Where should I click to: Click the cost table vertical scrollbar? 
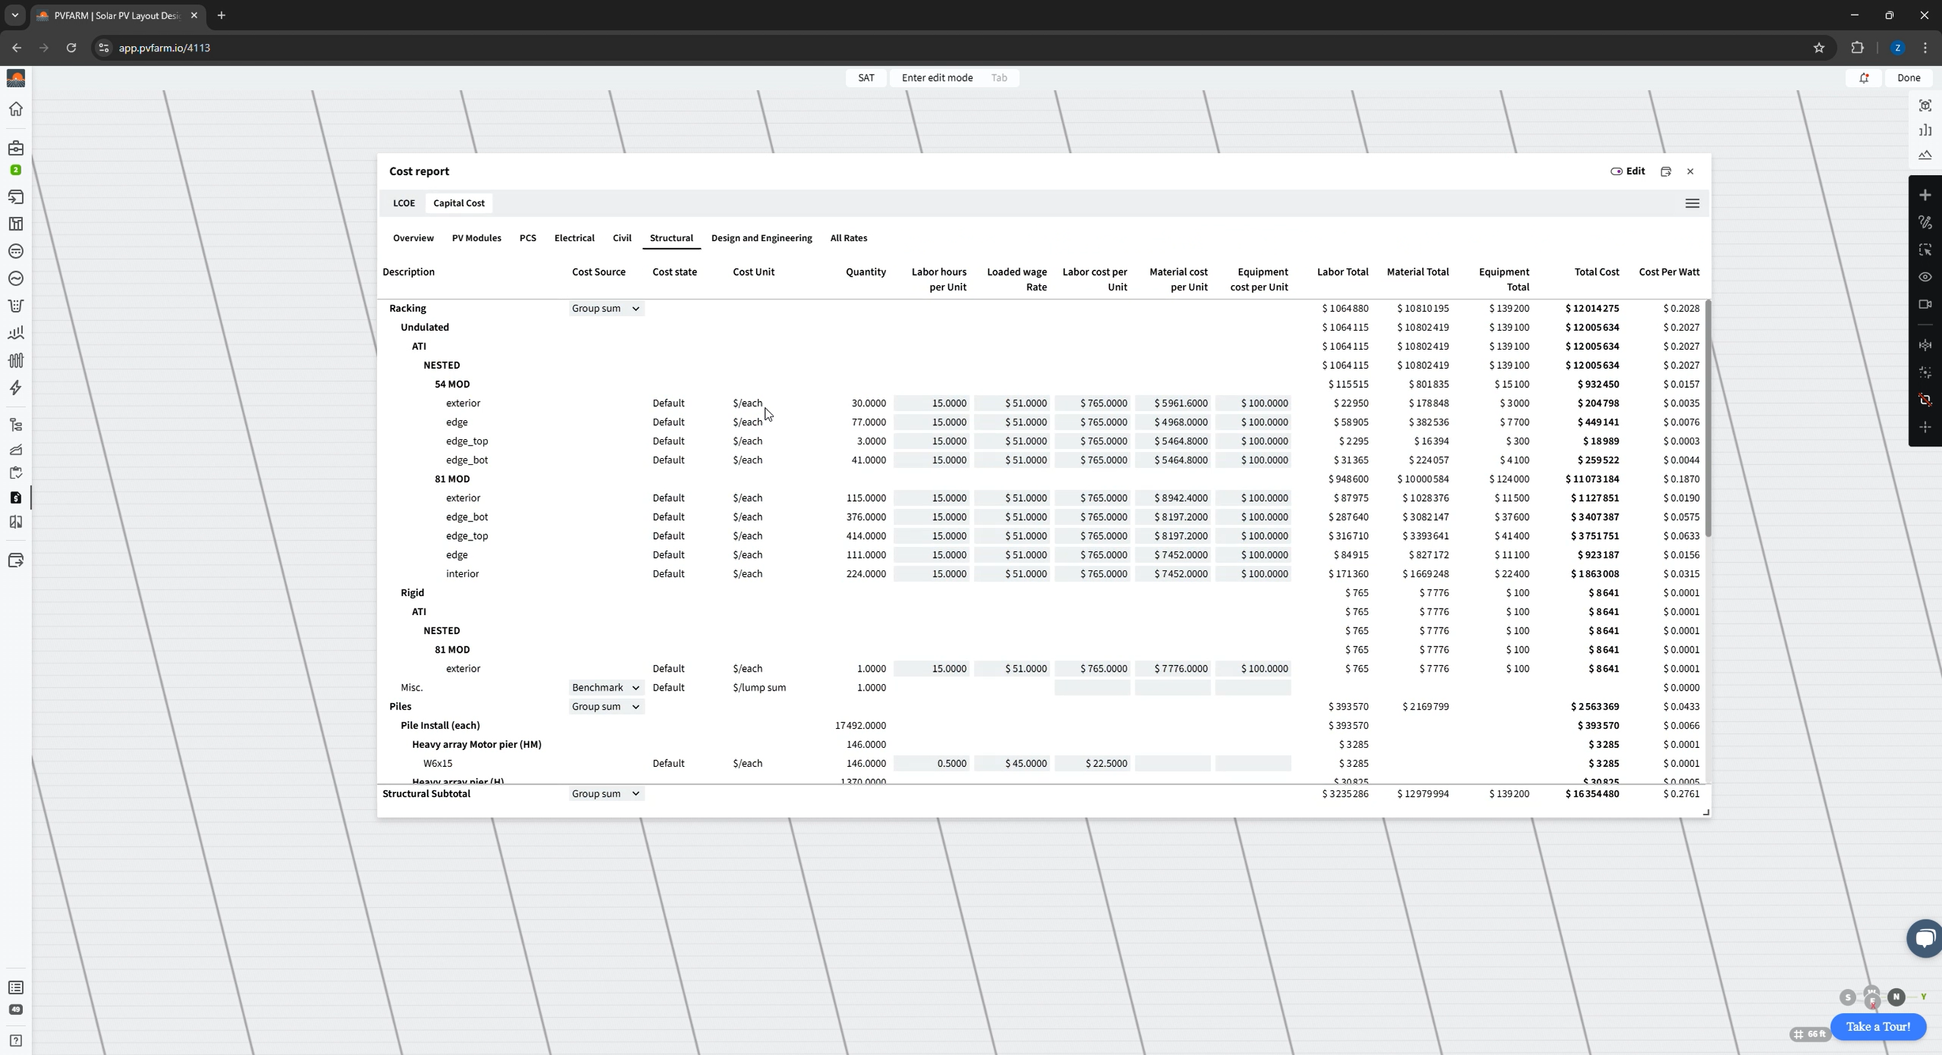tap(1707, 419)
